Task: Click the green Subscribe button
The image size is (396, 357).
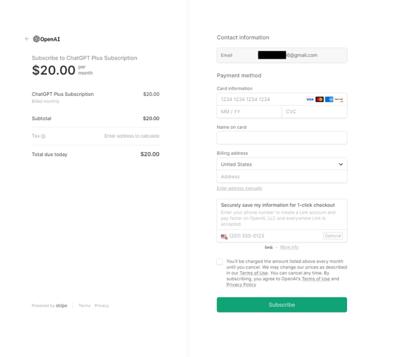Action: coord(282,305)
